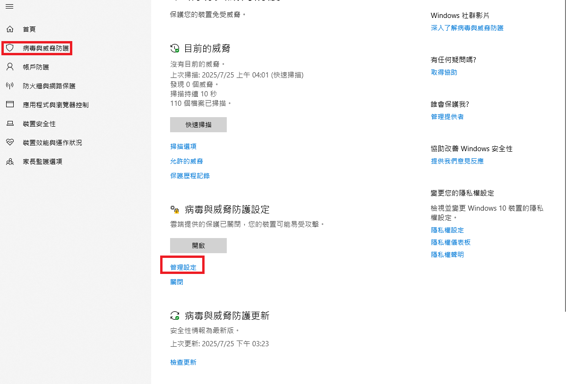566x384 pixels.
Task: Click the shield icon for virus protection
Action: pos(10,48)
